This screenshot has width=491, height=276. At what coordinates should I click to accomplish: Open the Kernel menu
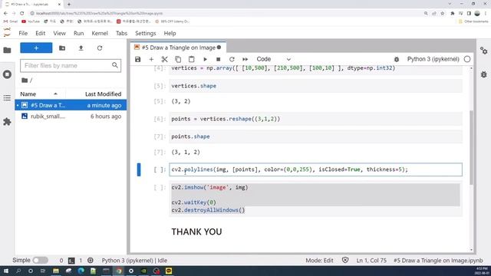(x=100, y=33)
